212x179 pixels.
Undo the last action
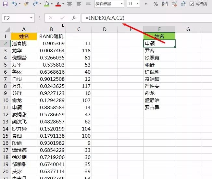pos(15,4)
